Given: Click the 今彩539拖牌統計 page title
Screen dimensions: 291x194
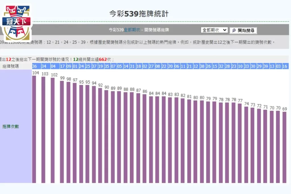Looking at the screenshot, I should (x=139, y=13).
